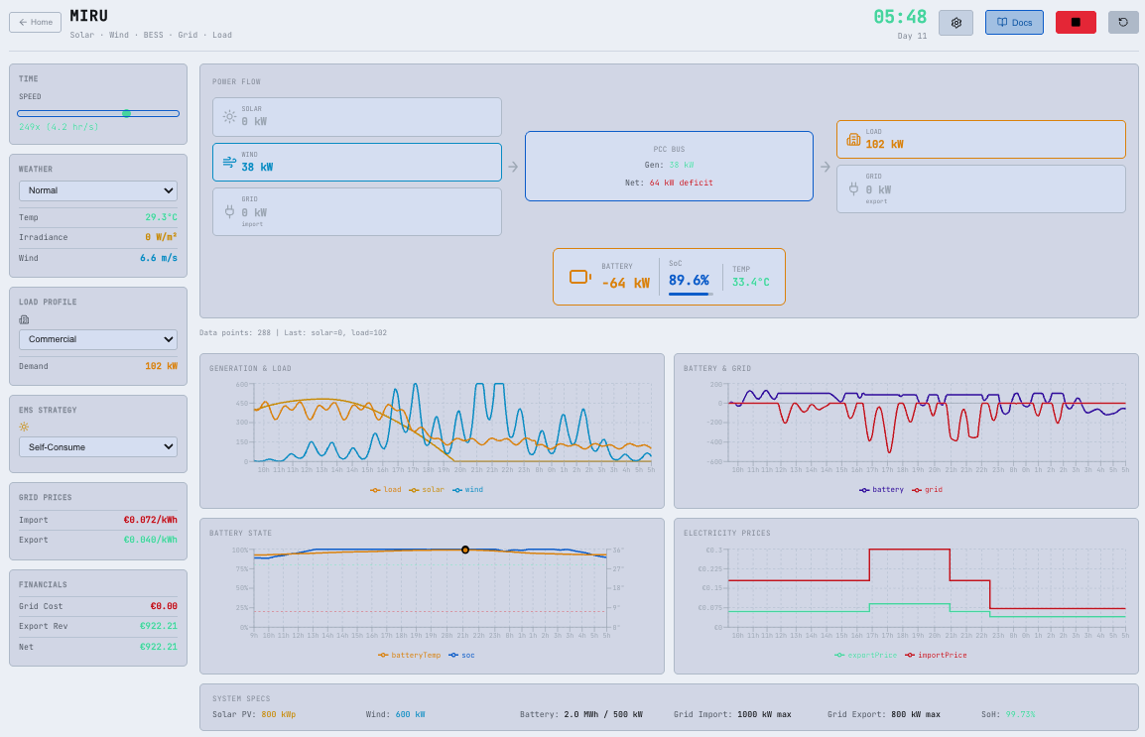Select the PCC Bus card

coord(669,167)
